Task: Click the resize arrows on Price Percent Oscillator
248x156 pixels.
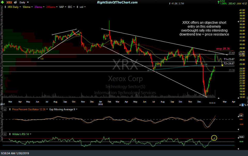Action: coord(10,109)
